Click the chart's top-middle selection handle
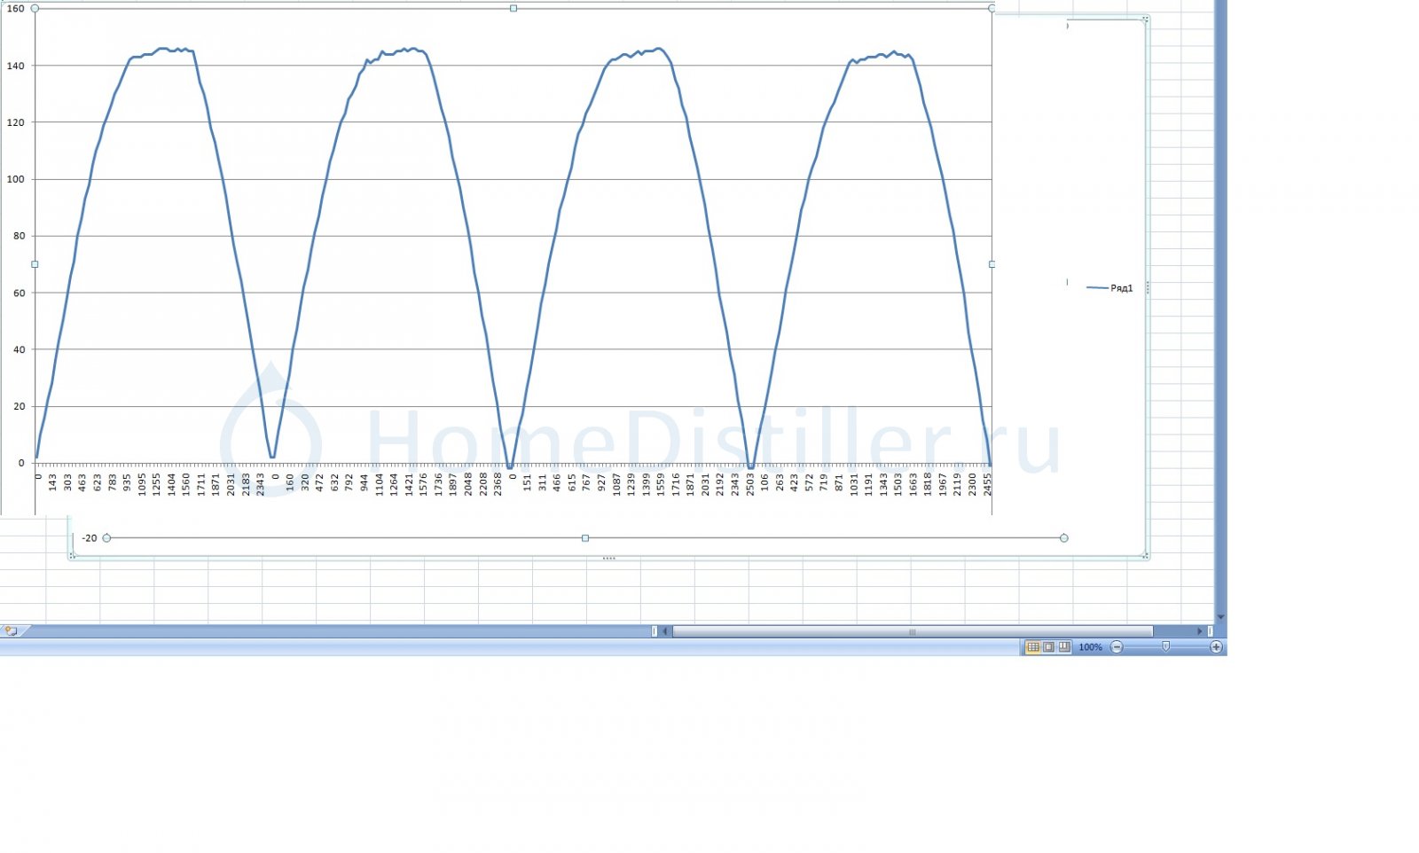Screen dimensions: 1419x853 [x=514, y=8]
